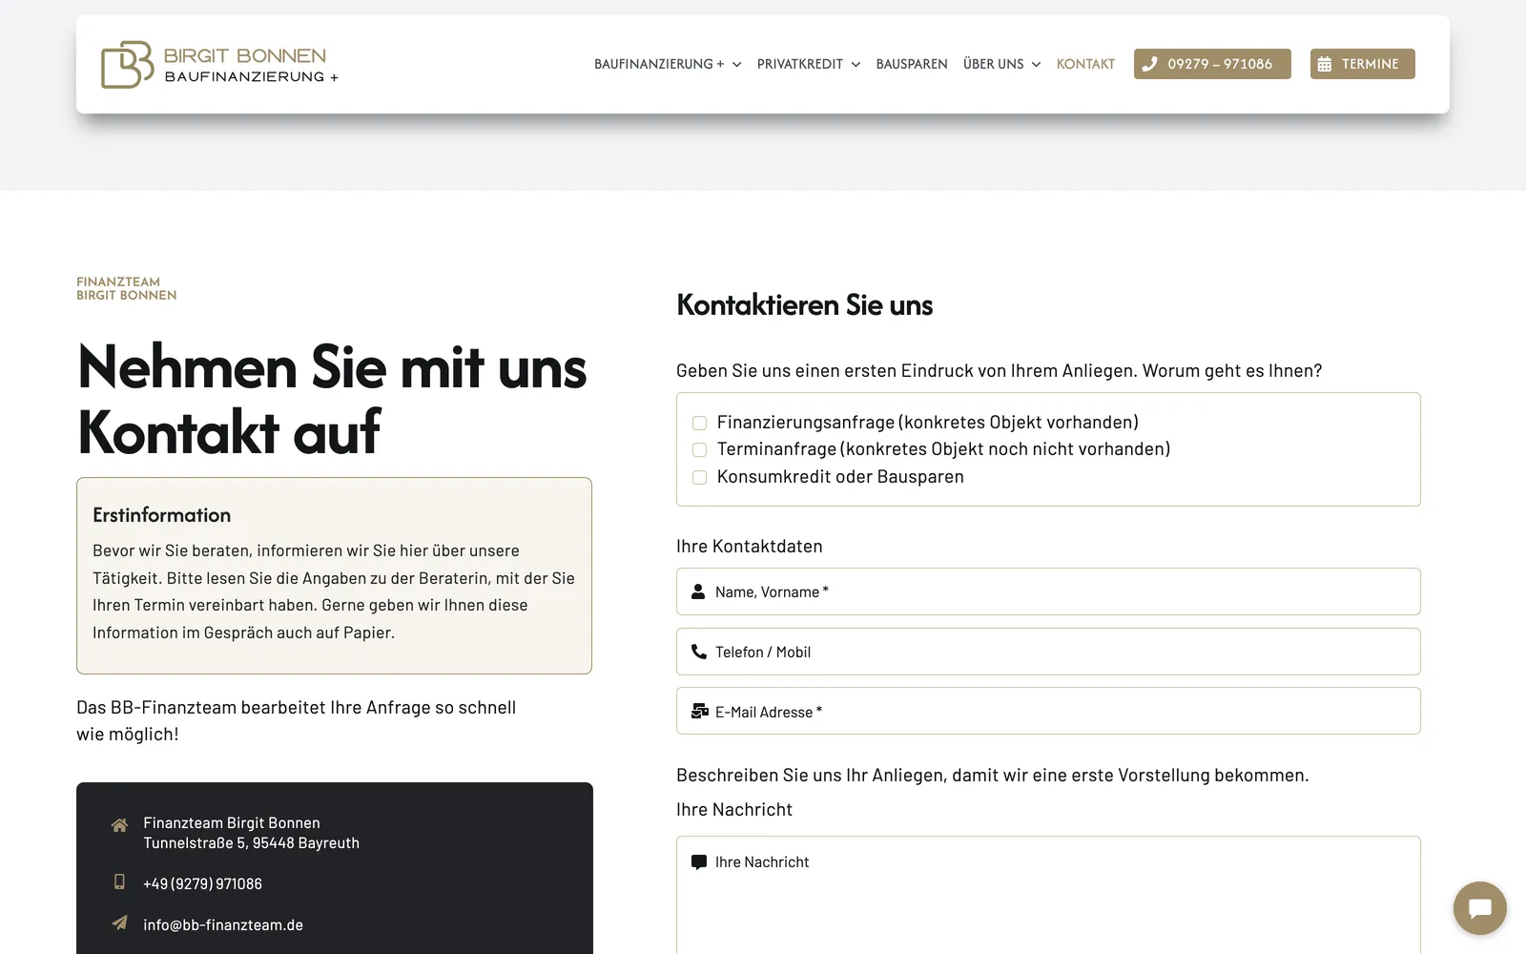
Task: Open the Termine button
Action: [x=1362, y=64]
